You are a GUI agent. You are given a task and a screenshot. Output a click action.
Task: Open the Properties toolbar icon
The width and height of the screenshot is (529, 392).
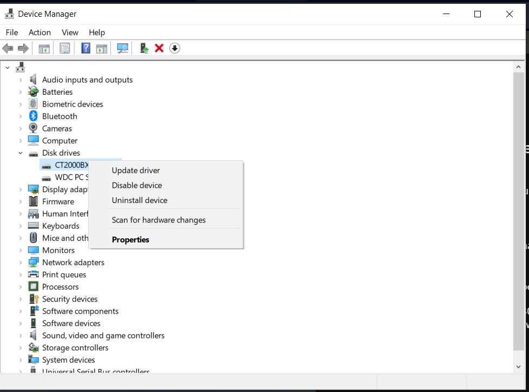pyautogui.click(x=65, y=48)
